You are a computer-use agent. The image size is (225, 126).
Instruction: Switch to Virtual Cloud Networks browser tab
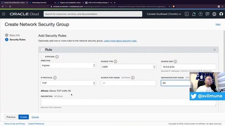click(x=14, y=2)
